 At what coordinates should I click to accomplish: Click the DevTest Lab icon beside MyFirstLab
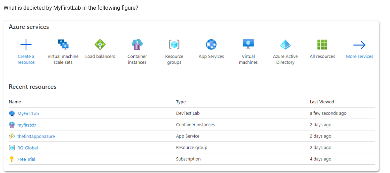point(12,113)
